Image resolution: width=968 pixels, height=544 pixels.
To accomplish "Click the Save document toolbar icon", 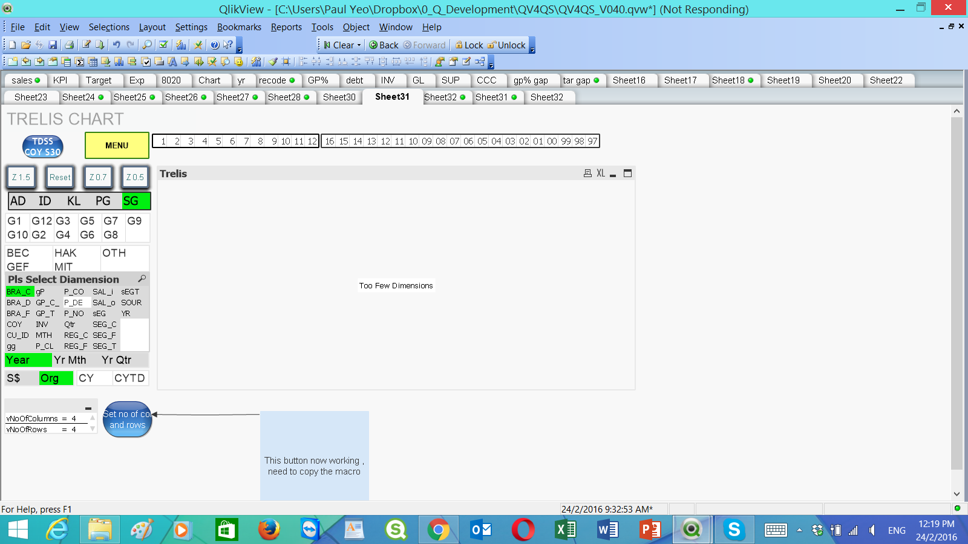I will click(53, 45).
